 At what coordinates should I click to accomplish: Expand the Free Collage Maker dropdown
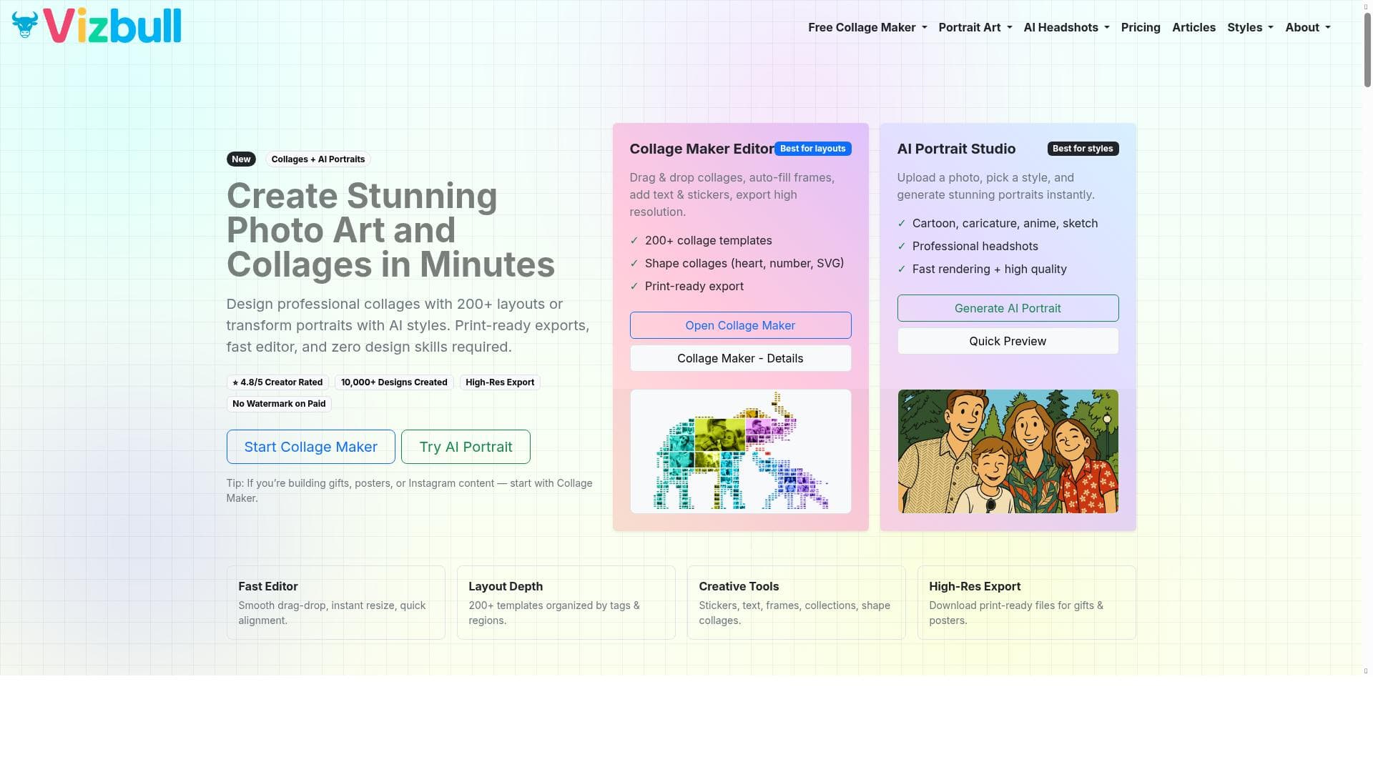[x=867, y=27]
